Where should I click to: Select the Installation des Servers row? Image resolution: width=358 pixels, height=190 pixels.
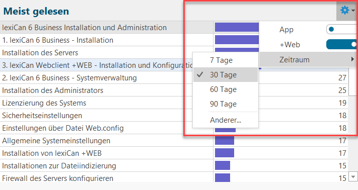(x=40, y=53)
